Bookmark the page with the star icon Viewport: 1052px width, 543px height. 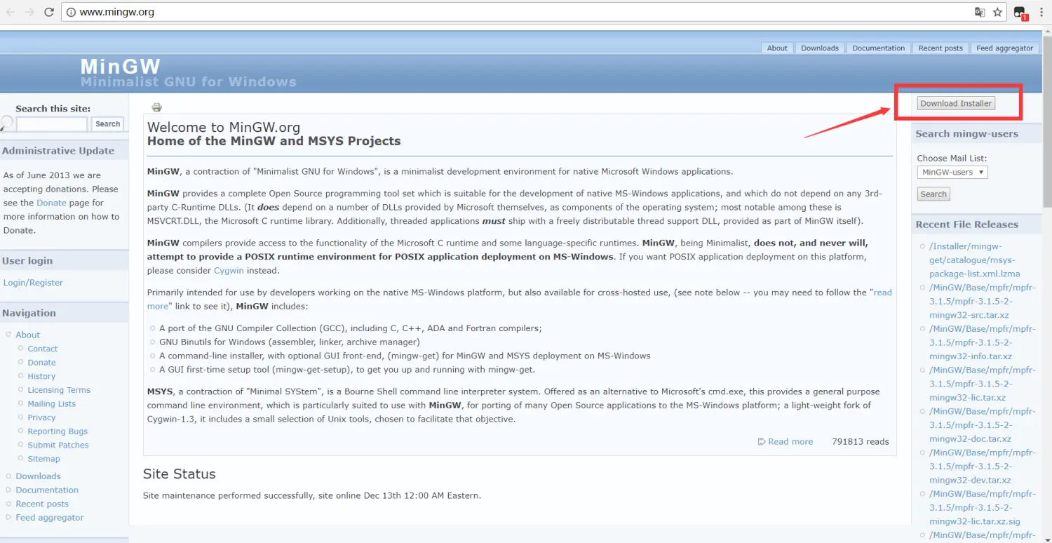[x=999, y=12]
